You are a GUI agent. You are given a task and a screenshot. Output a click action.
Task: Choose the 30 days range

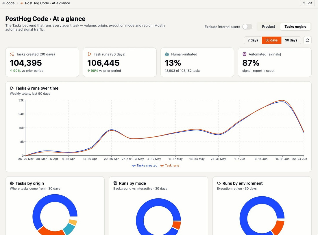pyautogui.click(x=271, y=40)
